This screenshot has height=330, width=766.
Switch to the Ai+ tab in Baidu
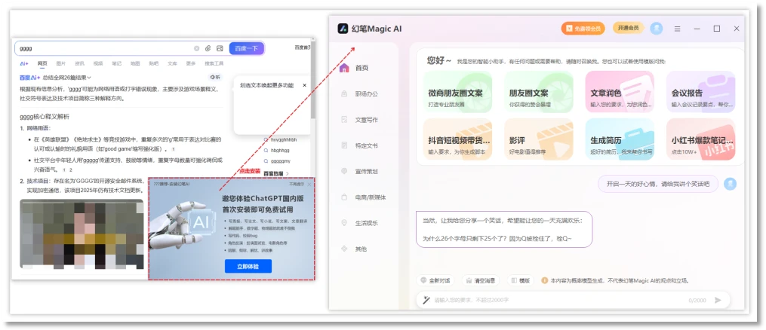tap(24, 63)
